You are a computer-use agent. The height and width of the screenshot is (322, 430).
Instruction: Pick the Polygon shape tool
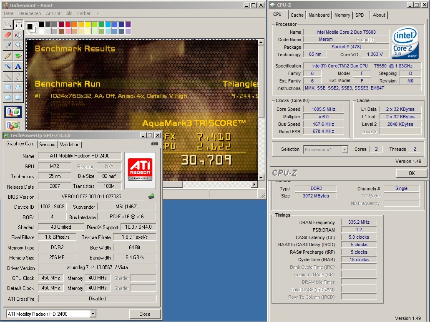pyautogui.click(x=18, y=87)
